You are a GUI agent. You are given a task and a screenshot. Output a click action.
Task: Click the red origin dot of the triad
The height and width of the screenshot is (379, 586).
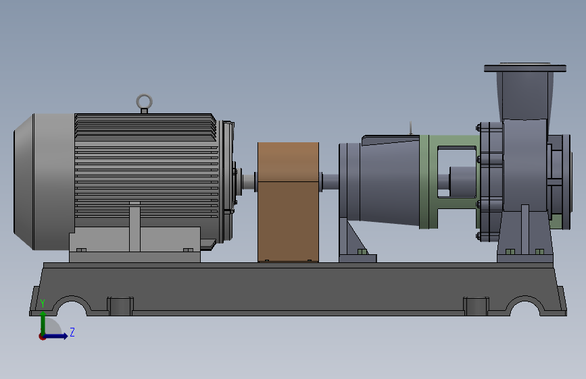tap(42, 337)
